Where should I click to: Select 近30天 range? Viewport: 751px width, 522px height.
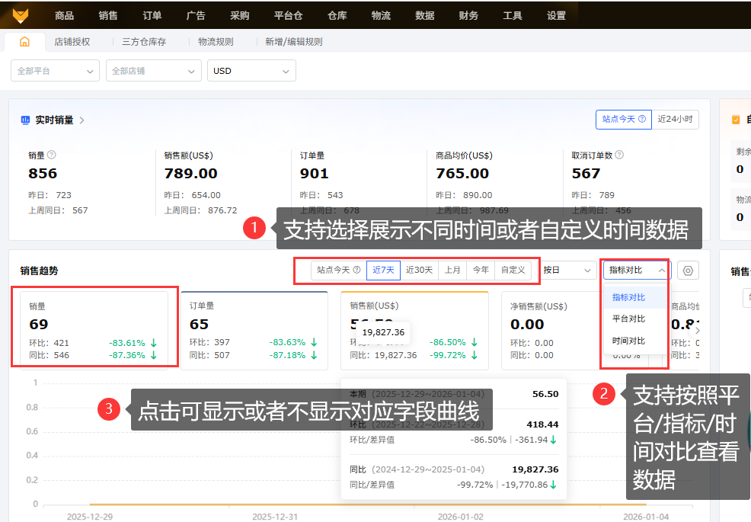click(419, 271)
